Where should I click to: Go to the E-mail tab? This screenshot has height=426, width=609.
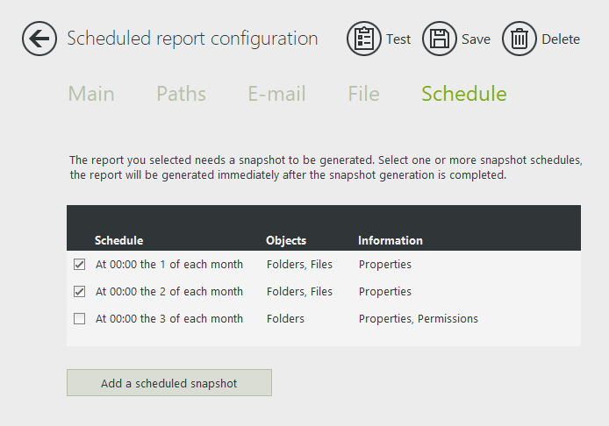(276, 94)
